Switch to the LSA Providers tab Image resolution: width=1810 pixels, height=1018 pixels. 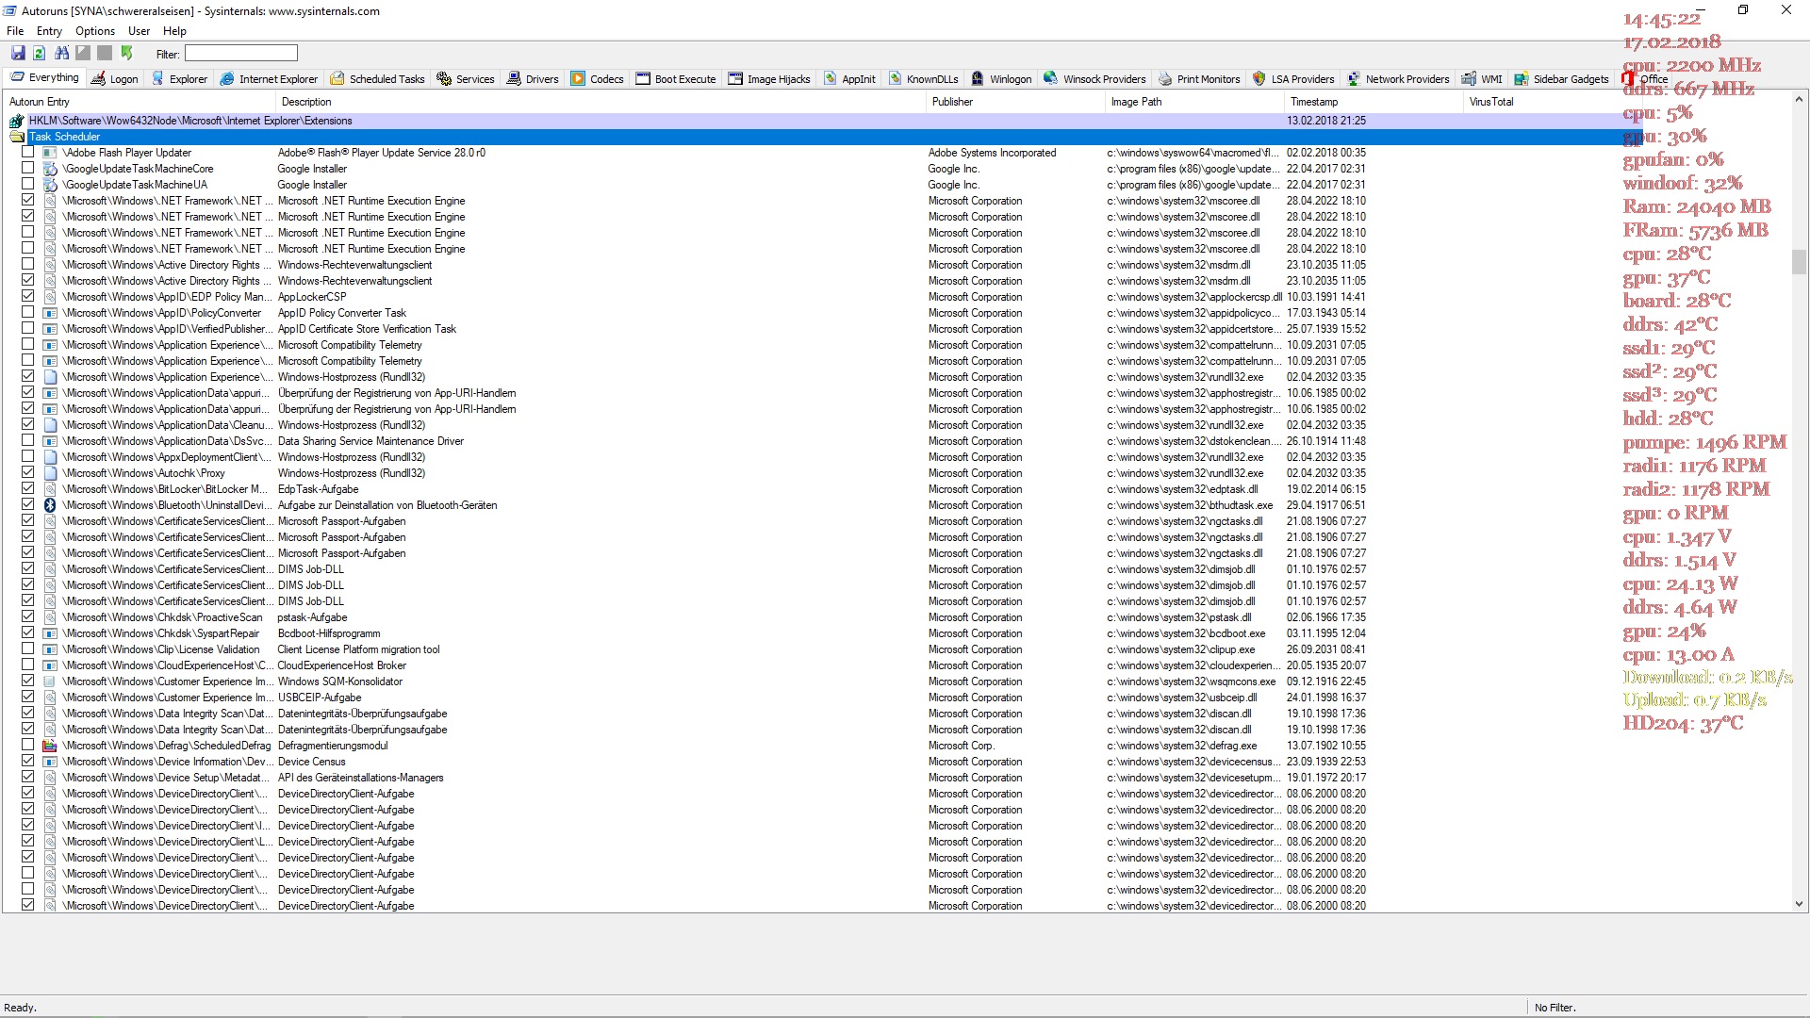coord(1293,79)
